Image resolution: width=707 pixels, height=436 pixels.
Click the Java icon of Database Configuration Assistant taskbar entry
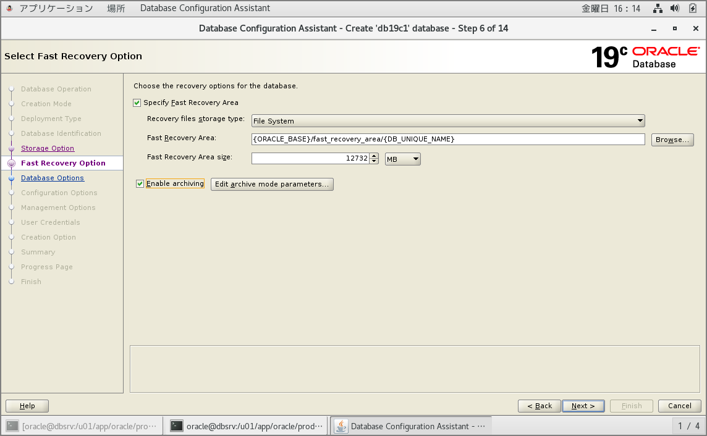point(341,426)
